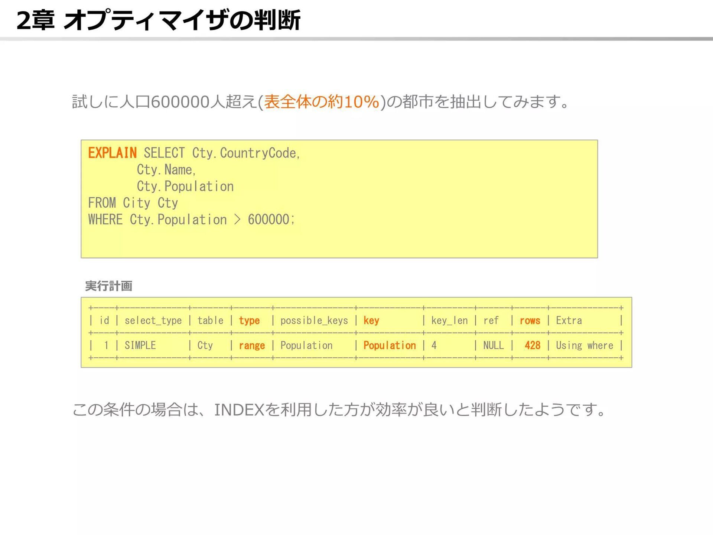Click the orange text 表全体の約10%
713x535 pixels.
pos(322,102)
